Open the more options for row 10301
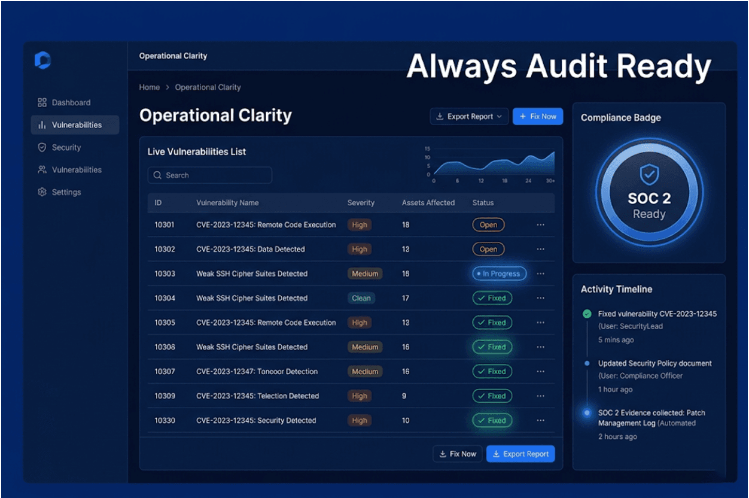This screenshot has width=749, height=498. (x=541, y=225)
